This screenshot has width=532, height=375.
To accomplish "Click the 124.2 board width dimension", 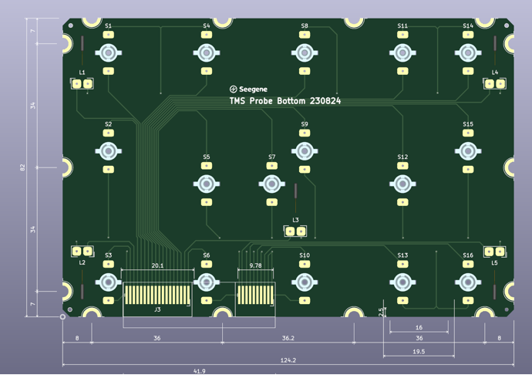I will 288,360.
